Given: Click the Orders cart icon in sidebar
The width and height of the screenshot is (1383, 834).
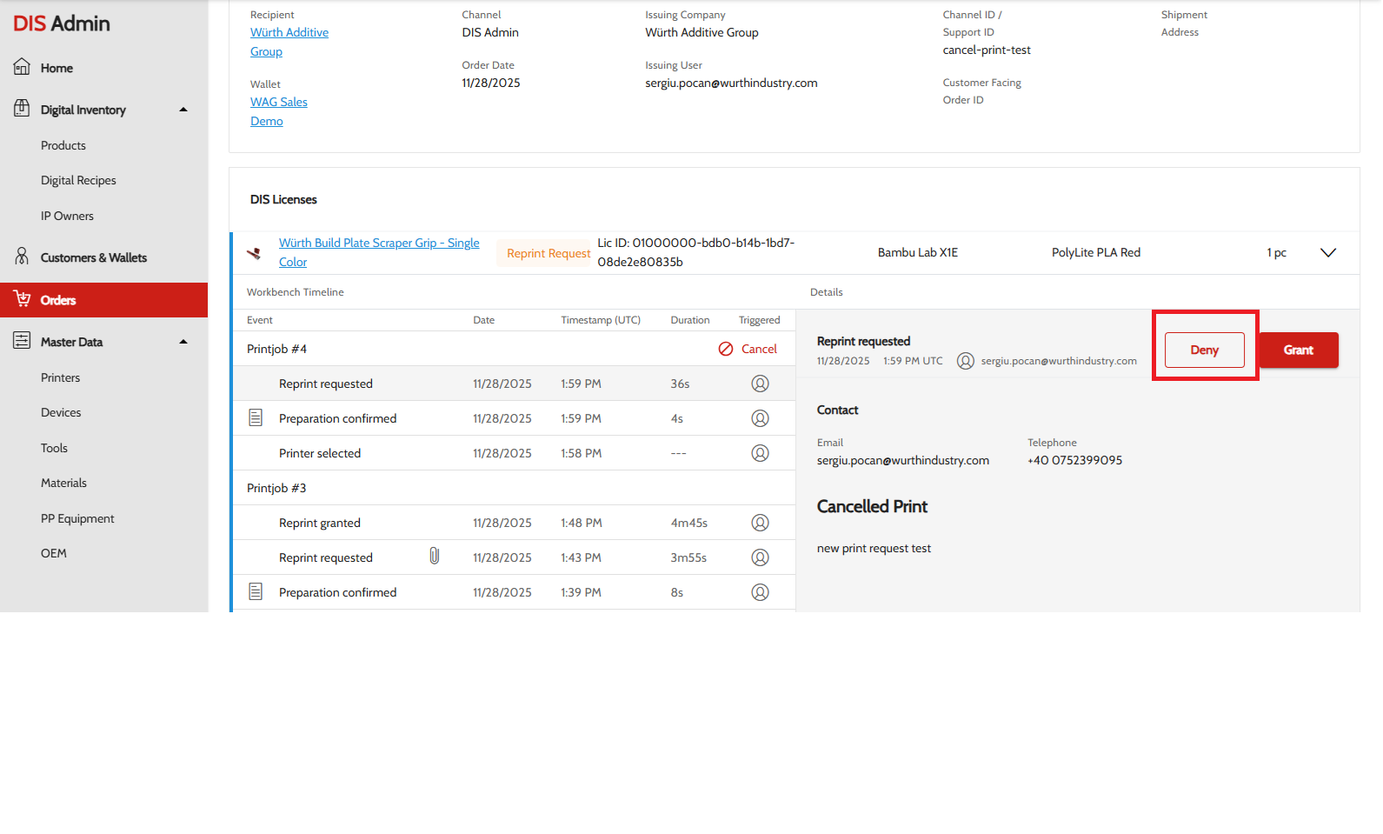Looking at the screenshot, I should pos(22,299).
